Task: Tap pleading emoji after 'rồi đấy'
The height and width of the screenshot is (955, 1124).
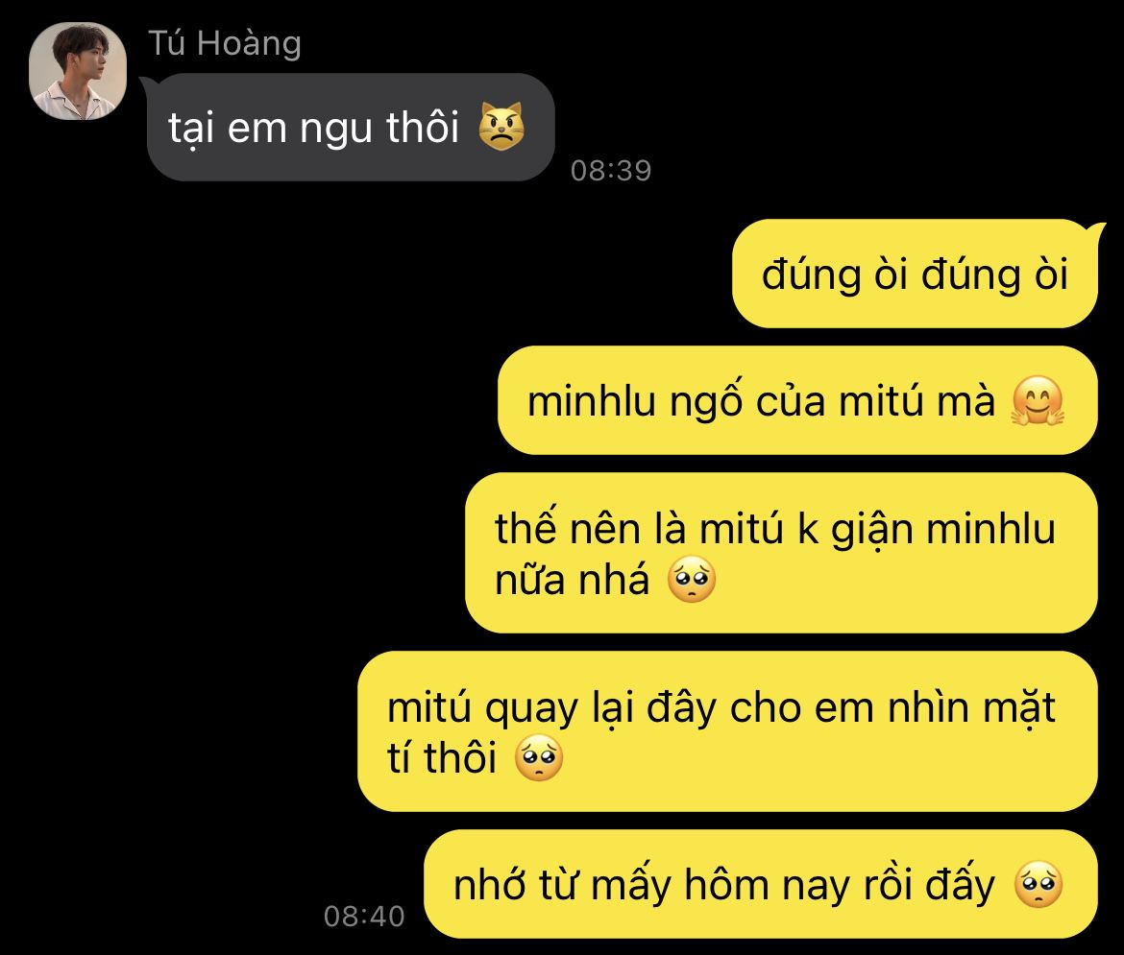Action: pos(1038,885)
